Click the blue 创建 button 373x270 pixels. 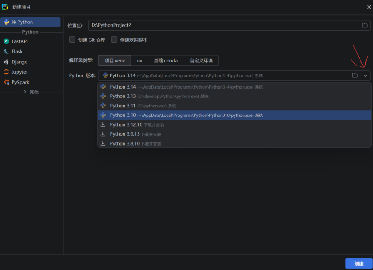tap(359, 264)
